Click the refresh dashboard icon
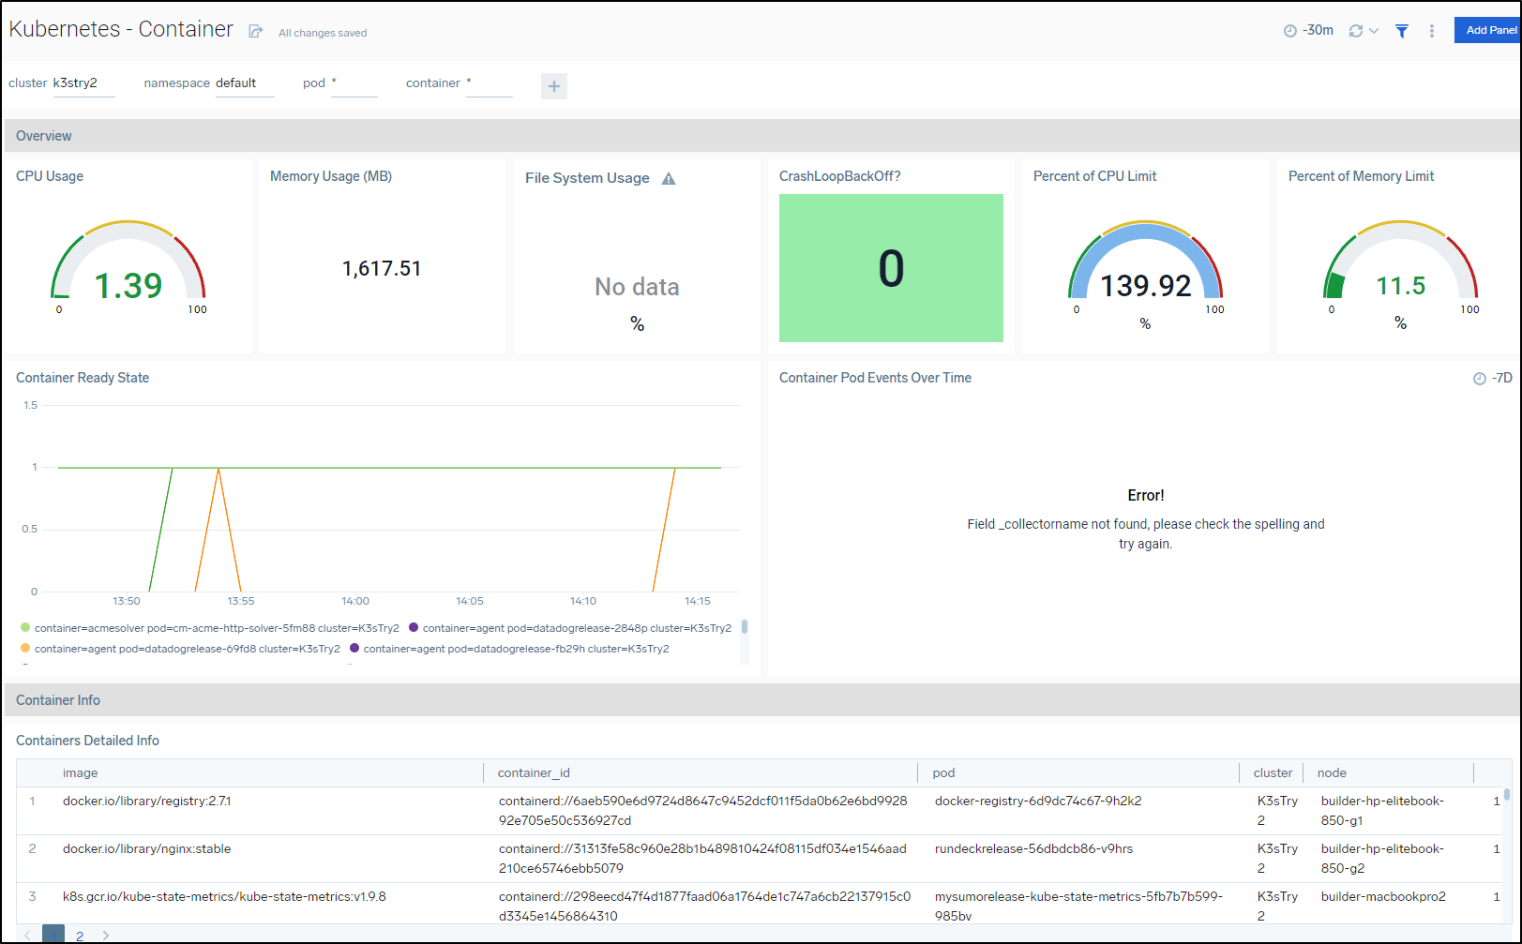1522x944 pixels. coord(1355,31)
